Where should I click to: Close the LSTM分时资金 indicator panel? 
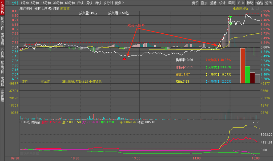[x=258, y=122]
